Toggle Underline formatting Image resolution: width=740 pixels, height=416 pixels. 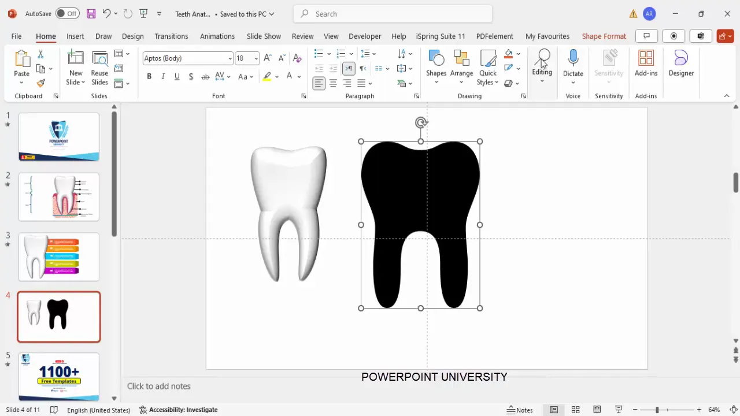pos(177,76)
